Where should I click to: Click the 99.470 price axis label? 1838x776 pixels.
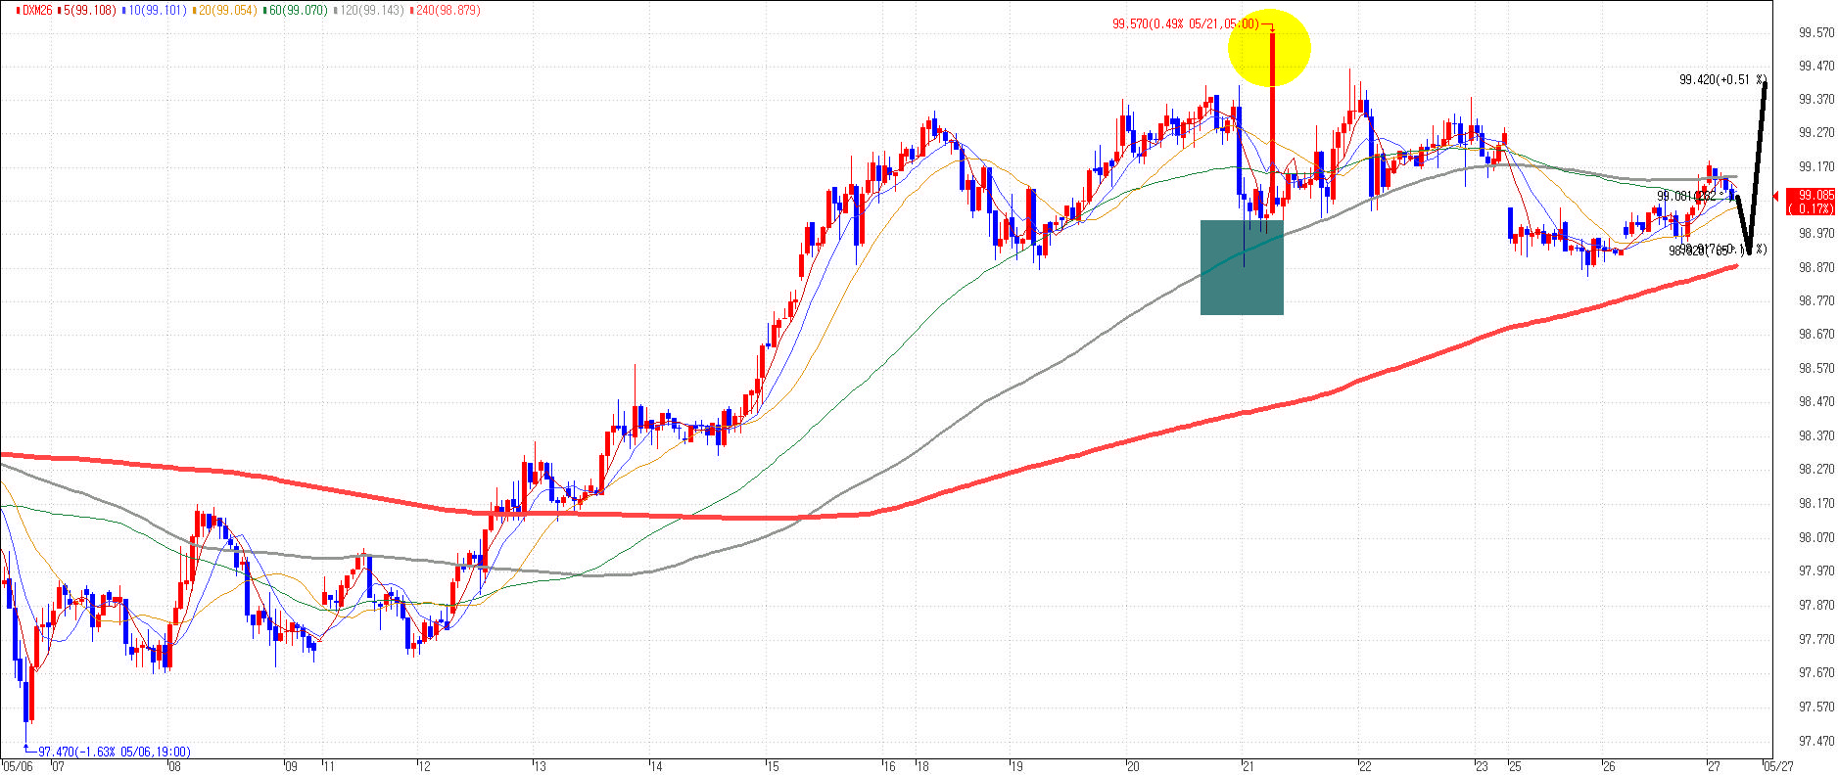coord(1816,67)
